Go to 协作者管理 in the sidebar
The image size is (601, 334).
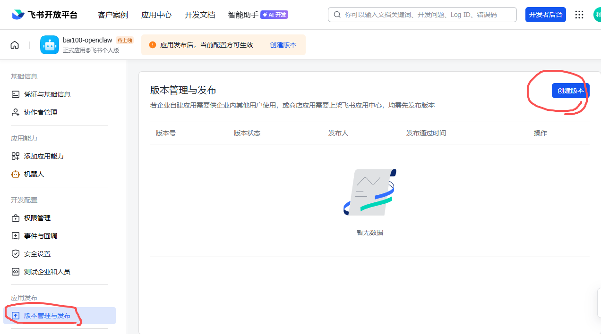(x=40, y=112)
